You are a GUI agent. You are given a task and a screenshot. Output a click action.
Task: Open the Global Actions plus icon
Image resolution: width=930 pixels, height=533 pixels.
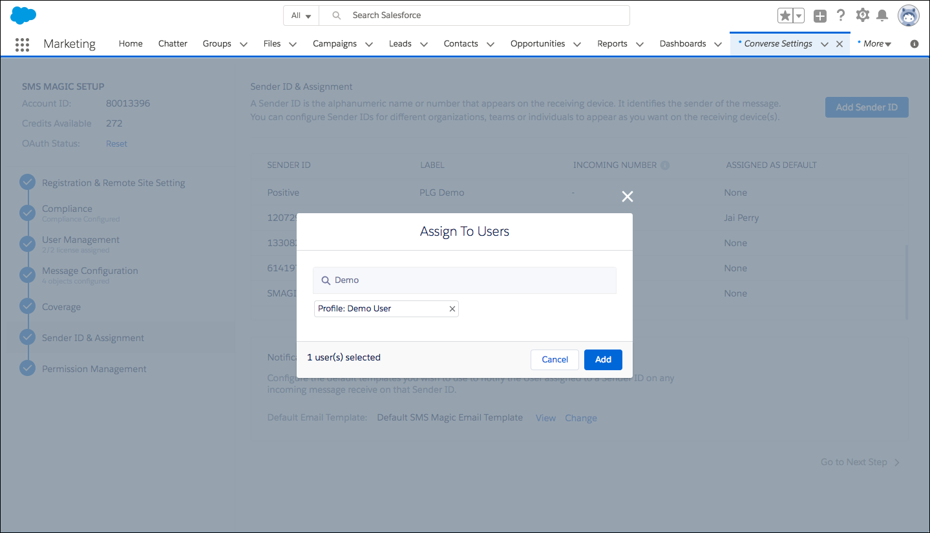point(820,16)
